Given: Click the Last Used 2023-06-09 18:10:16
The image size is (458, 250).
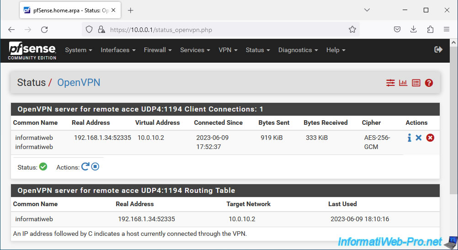Looking at the screenshot, I should [360, 219].
